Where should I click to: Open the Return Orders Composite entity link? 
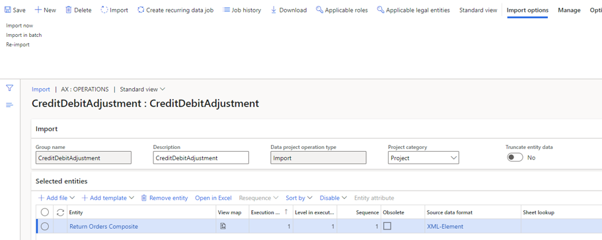coord(104,227)
